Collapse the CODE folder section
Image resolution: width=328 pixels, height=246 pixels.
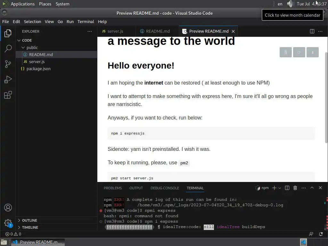tap(56, 40)
